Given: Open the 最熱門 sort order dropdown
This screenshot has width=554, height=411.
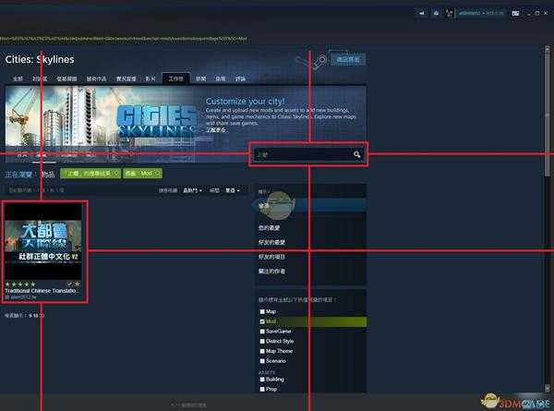Looking at the screenshot, I should [192, 190].
